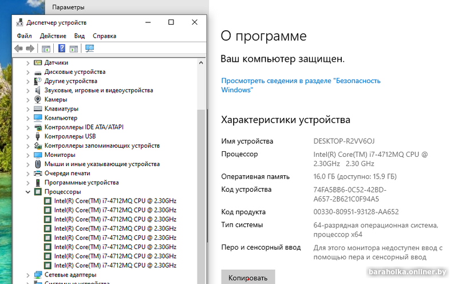Select the first Intel(R) Core(TM) i7-4712MQ processor entry
This screenshot has height=284, width=458.
tap(115, 201)
